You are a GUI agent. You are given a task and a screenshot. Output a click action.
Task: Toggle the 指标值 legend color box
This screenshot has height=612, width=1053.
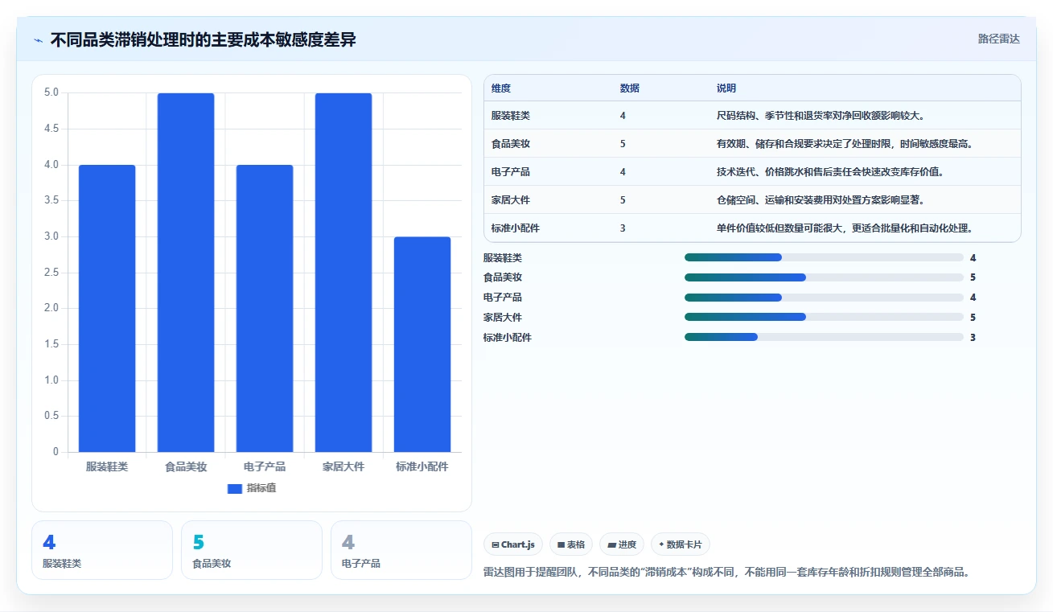click(x=234, y=488)
